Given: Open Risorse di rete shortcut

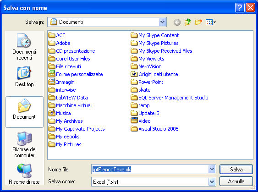Looking at the screenshot, I should click(24, 174).
